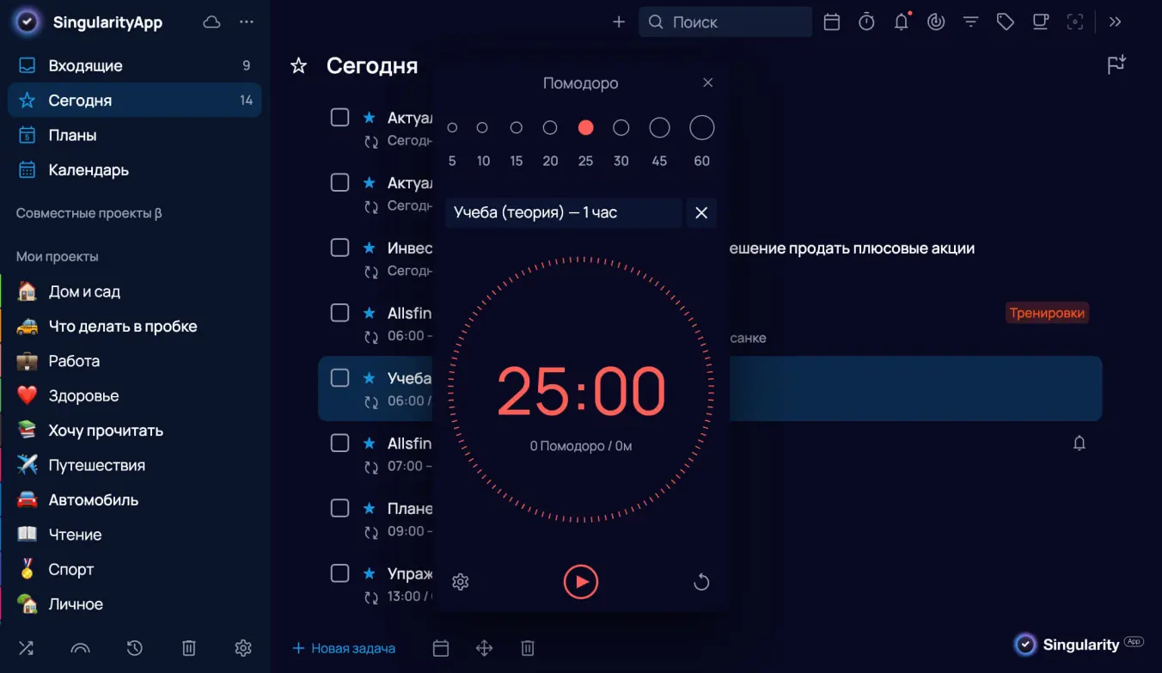Open the history icon in the bottom left
The image size is (1162, 673).
(x=134, y=648)
